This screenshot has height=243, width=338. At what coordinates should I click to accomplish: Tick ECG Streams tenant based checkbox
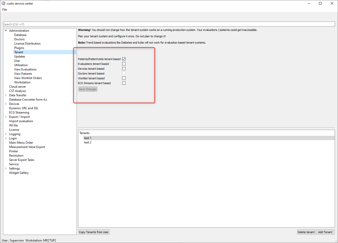124,83
